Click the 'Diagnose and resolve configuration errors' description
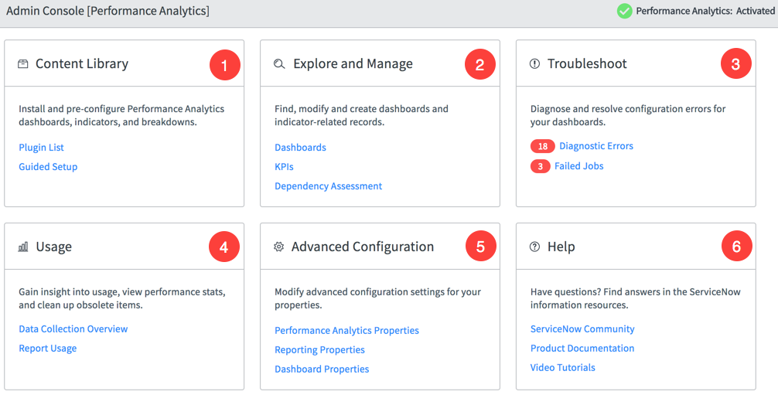The height and width of the screenshot is (395, 778). point(628,115)
